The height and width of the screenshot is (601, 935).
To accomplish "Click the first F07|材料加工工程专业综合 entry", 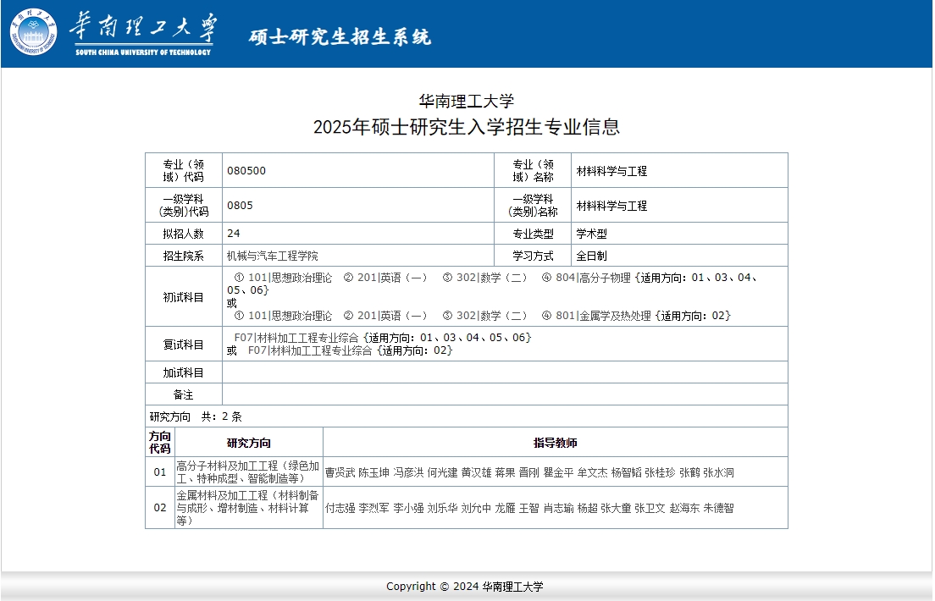I will click(x=296, y=338).
